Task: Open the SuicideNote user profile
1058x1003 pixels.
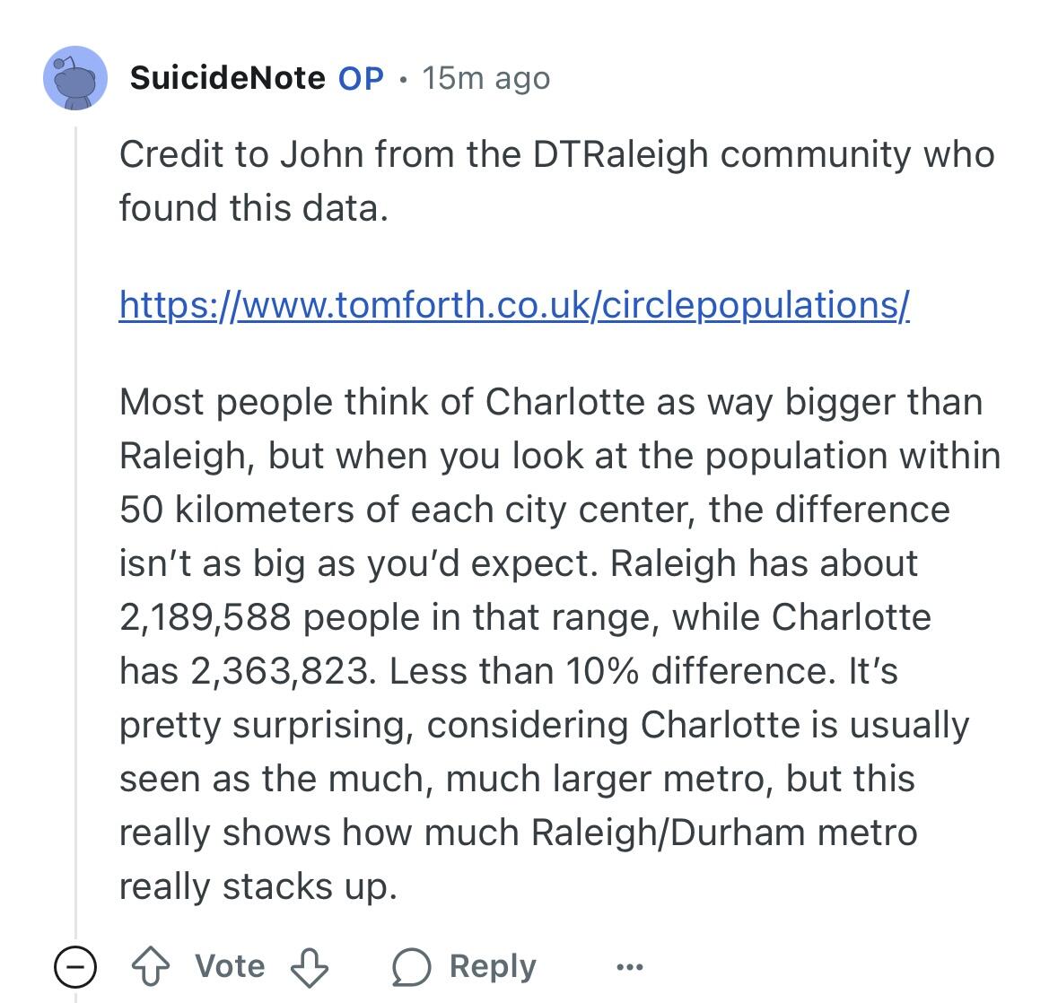Action: pyautogui.click(x=227, y=78)
